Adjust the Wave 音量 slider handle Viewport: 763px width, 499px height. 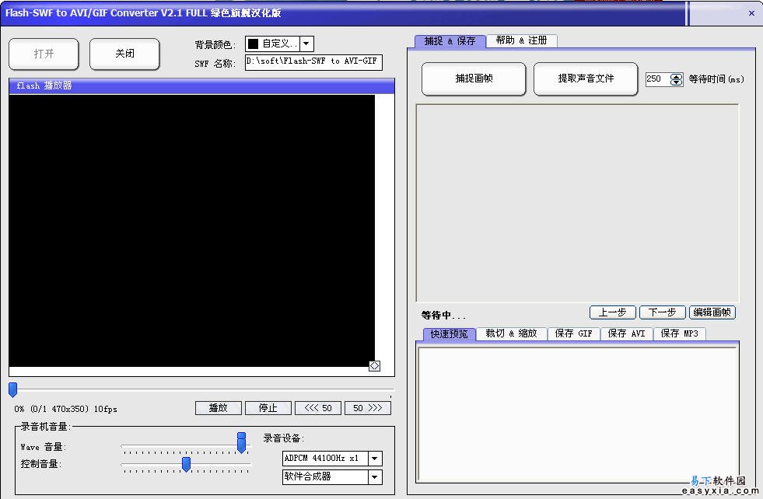[241, 442]
